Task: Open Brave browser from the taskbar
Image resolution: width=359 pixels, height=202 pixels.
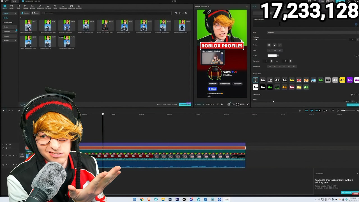Action: pos(149,199)
